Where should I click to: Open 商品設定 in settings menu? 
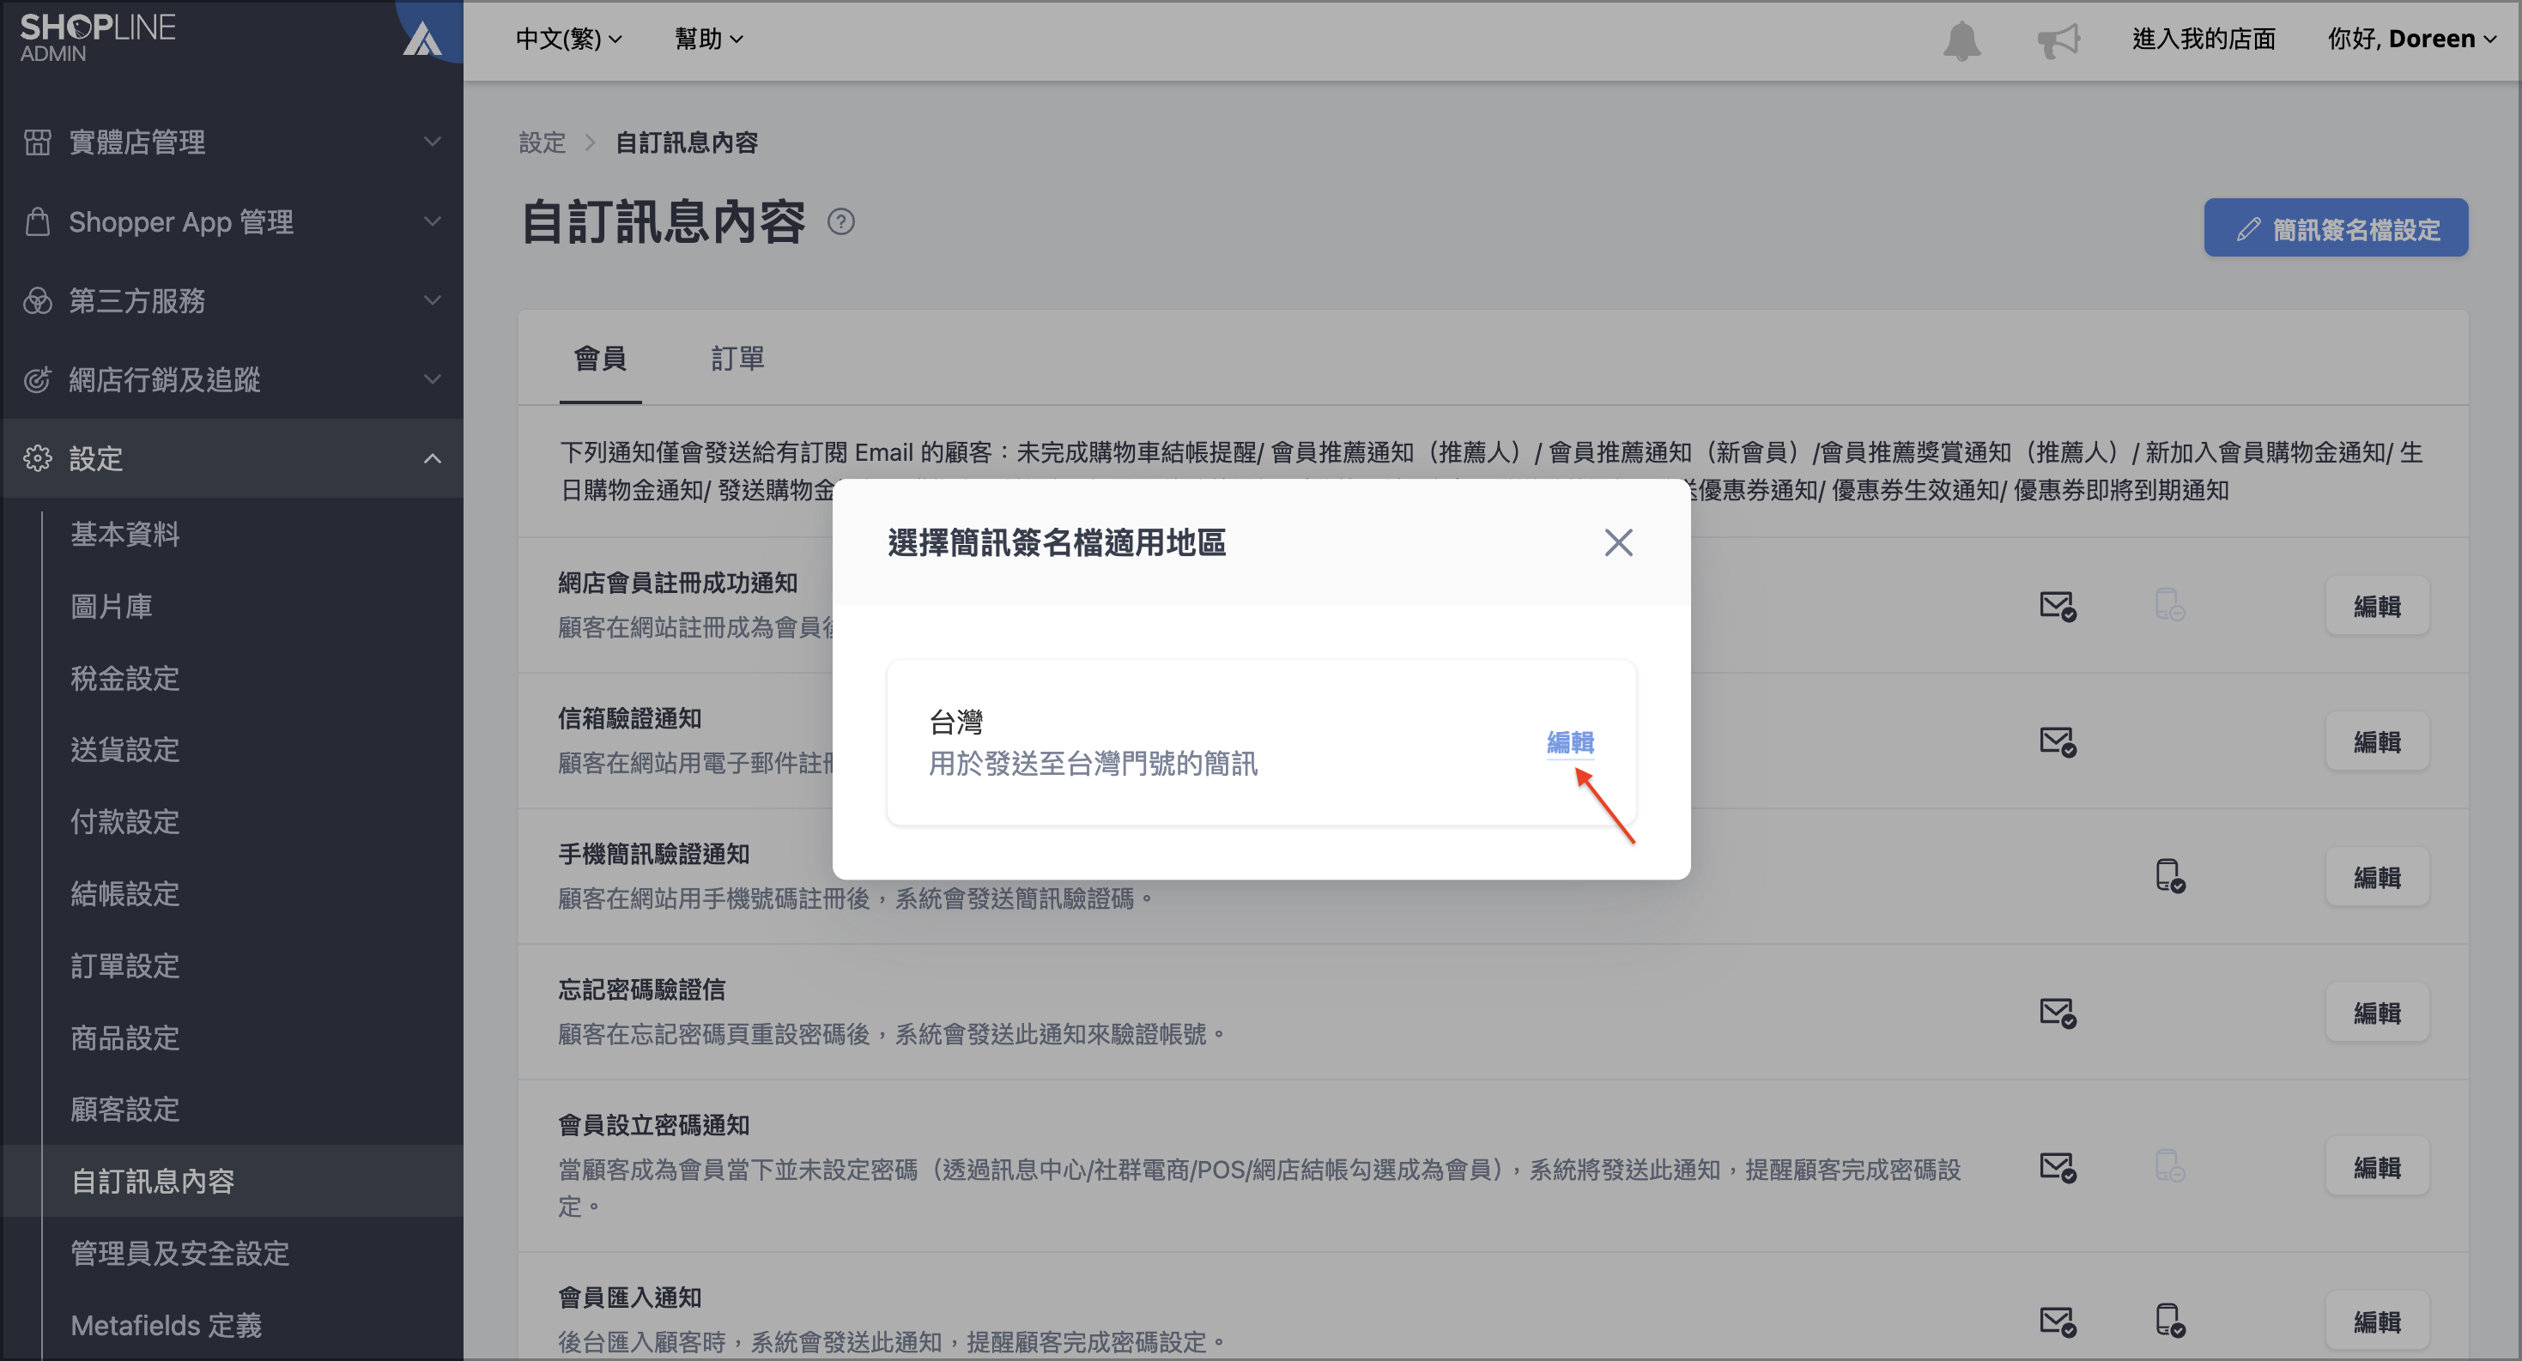coord(125,1037)
